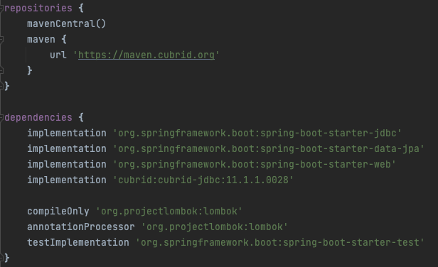This screenshot has width=438, height=267.
Task: Click the 'repositories' keyword
Action: (x=38, y=8)
